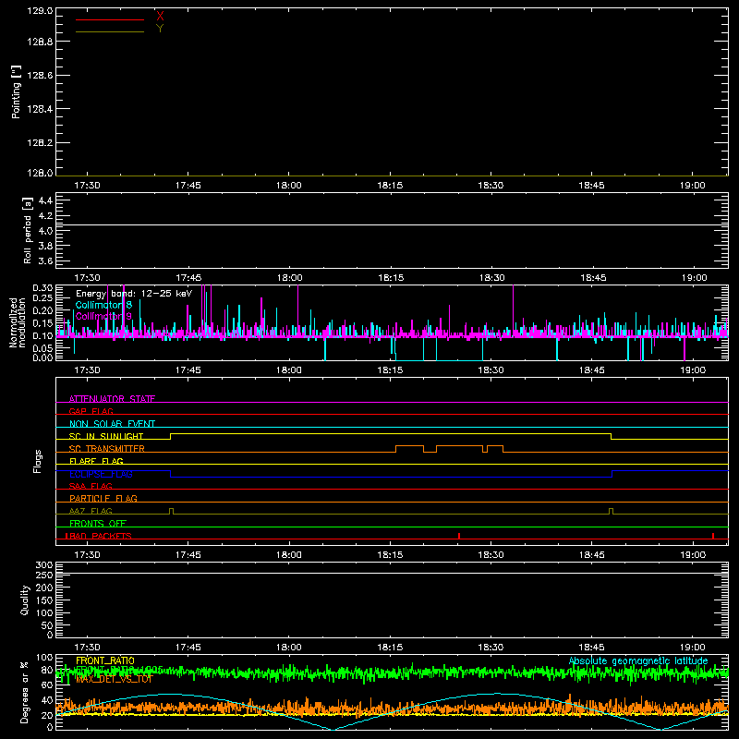Click the 'Quality' axis title
Viewport: 739px width, 739px height.
click(x=25, y=600)
